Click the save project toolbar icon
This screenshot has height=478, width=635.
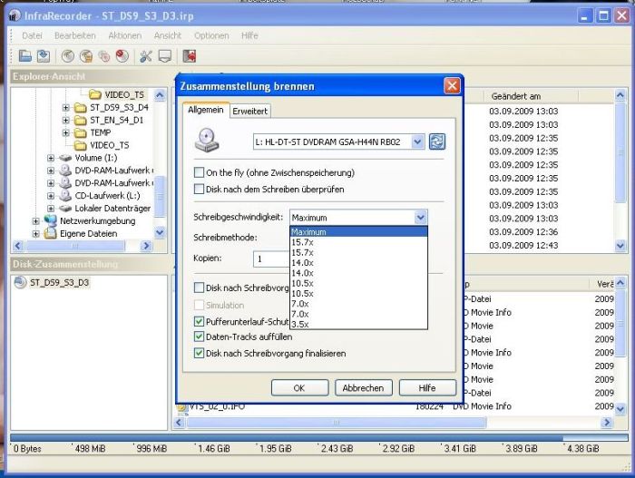43,56
